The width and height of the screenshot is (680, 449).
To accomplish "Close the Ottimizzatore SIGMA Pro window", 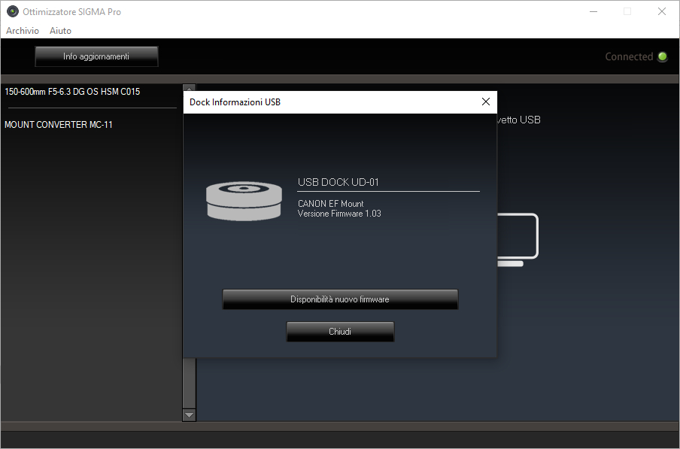I will (x=661, y=12).
